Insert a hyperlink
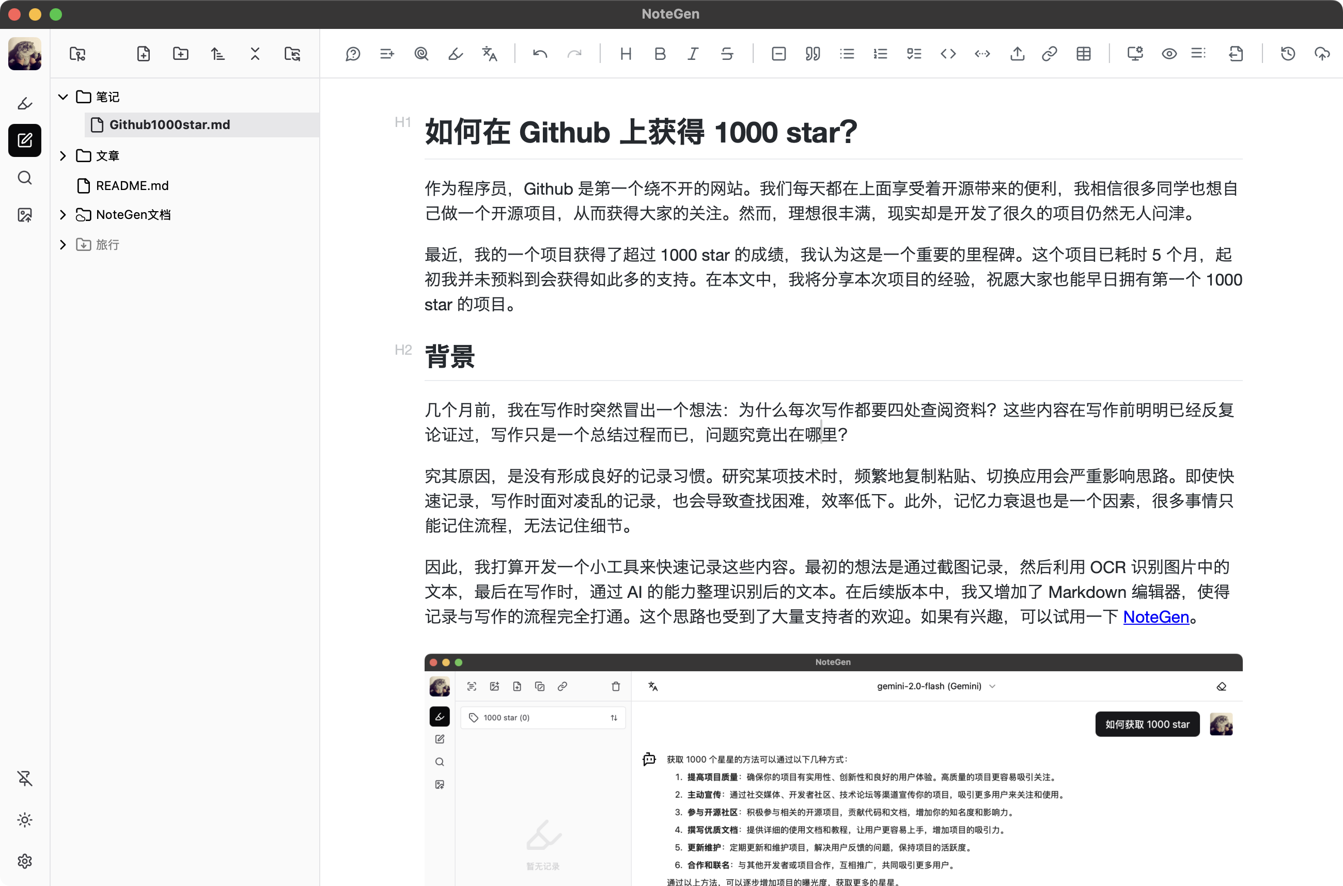This screenshot has height=886, width=1343. (1050, 54)
